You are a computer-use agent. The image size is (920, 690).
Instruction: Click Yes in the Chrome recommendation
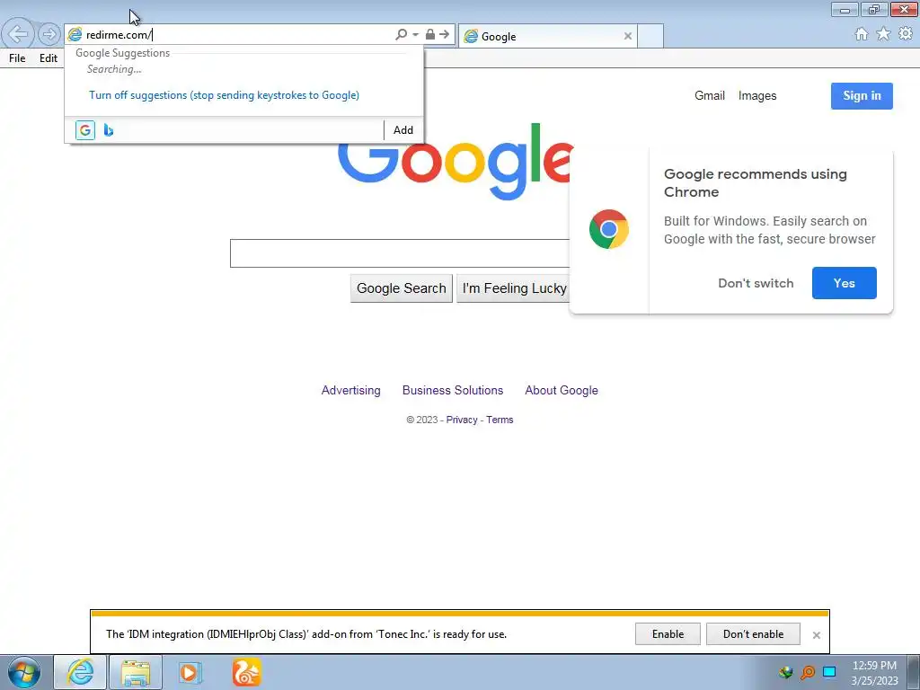coord(845,283)
